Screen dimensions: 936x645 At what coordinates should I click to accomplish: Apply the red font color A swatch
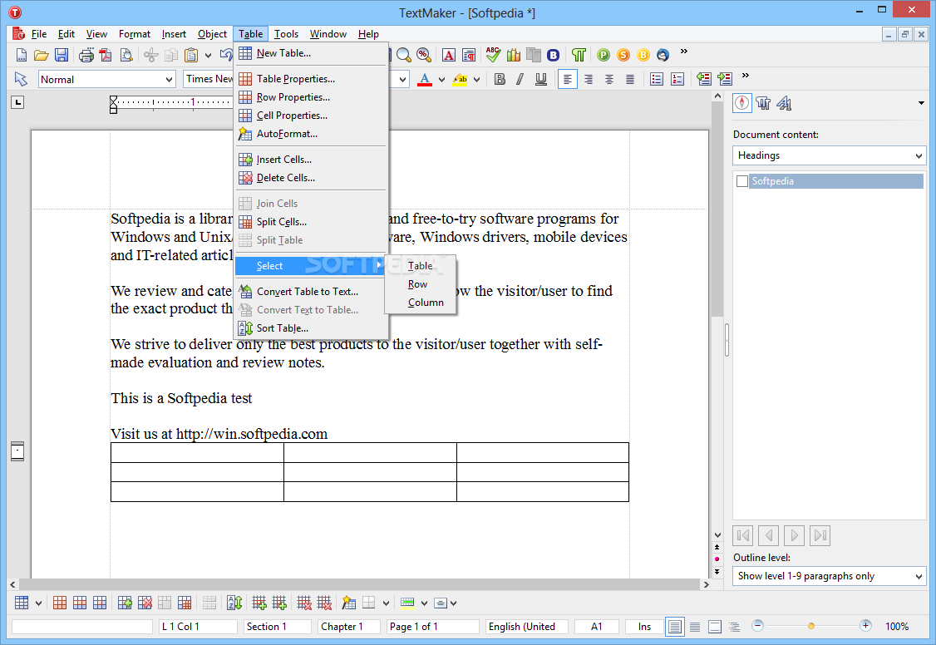pyautogui.click(x=425, y=79)
